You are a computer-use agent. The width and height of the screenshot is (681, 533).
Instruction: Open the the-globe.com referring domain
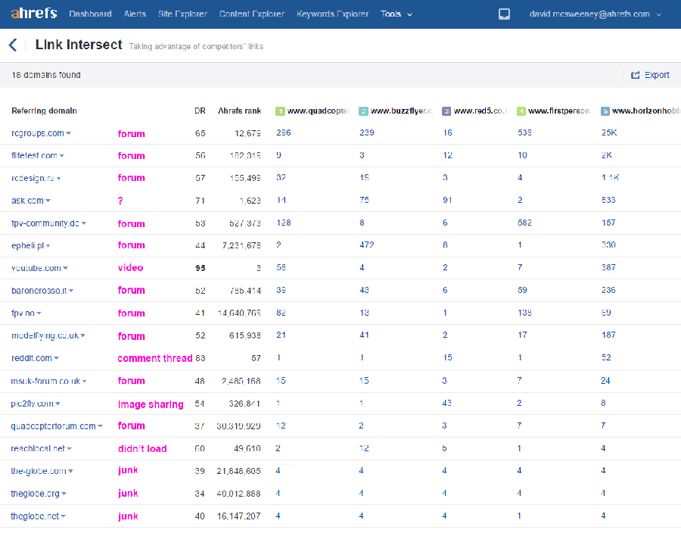coord(39,471)
